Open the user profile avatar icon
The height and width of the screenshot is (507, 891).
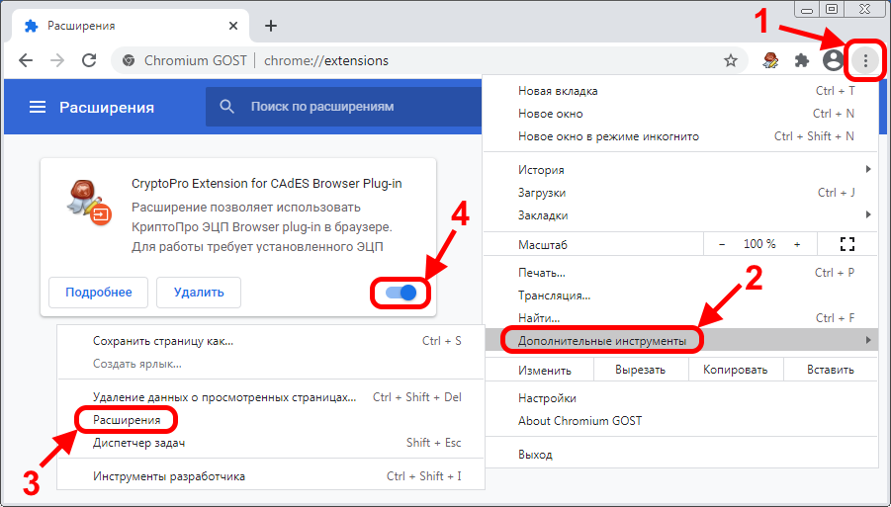834,60
